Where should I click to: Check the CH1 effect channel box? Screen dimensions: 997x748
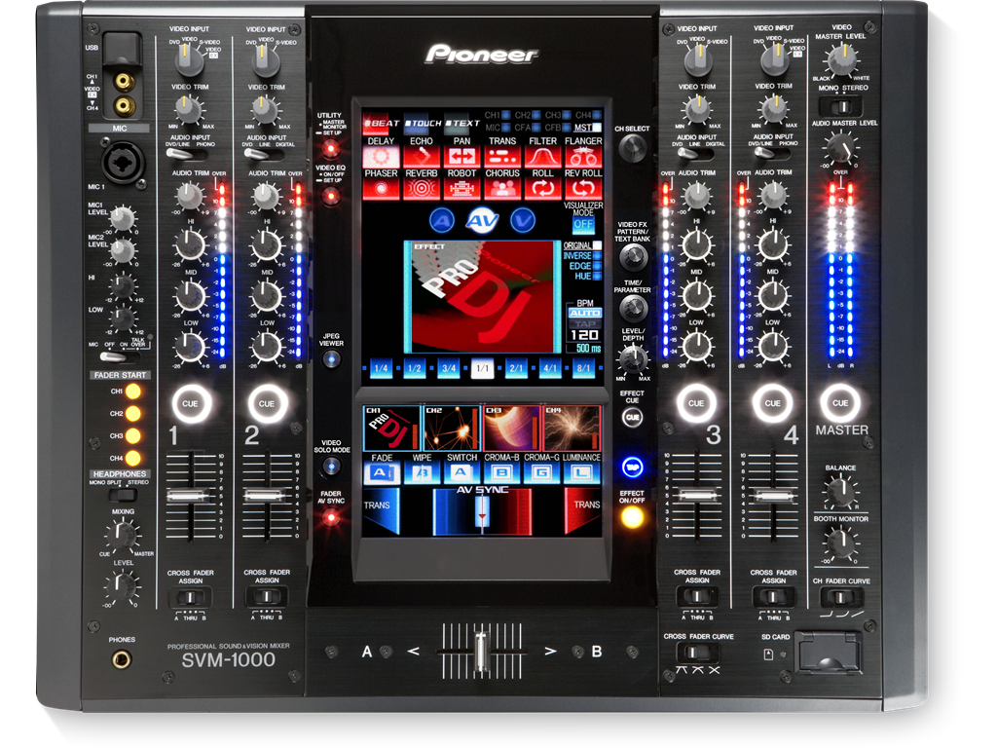[506, 116]
